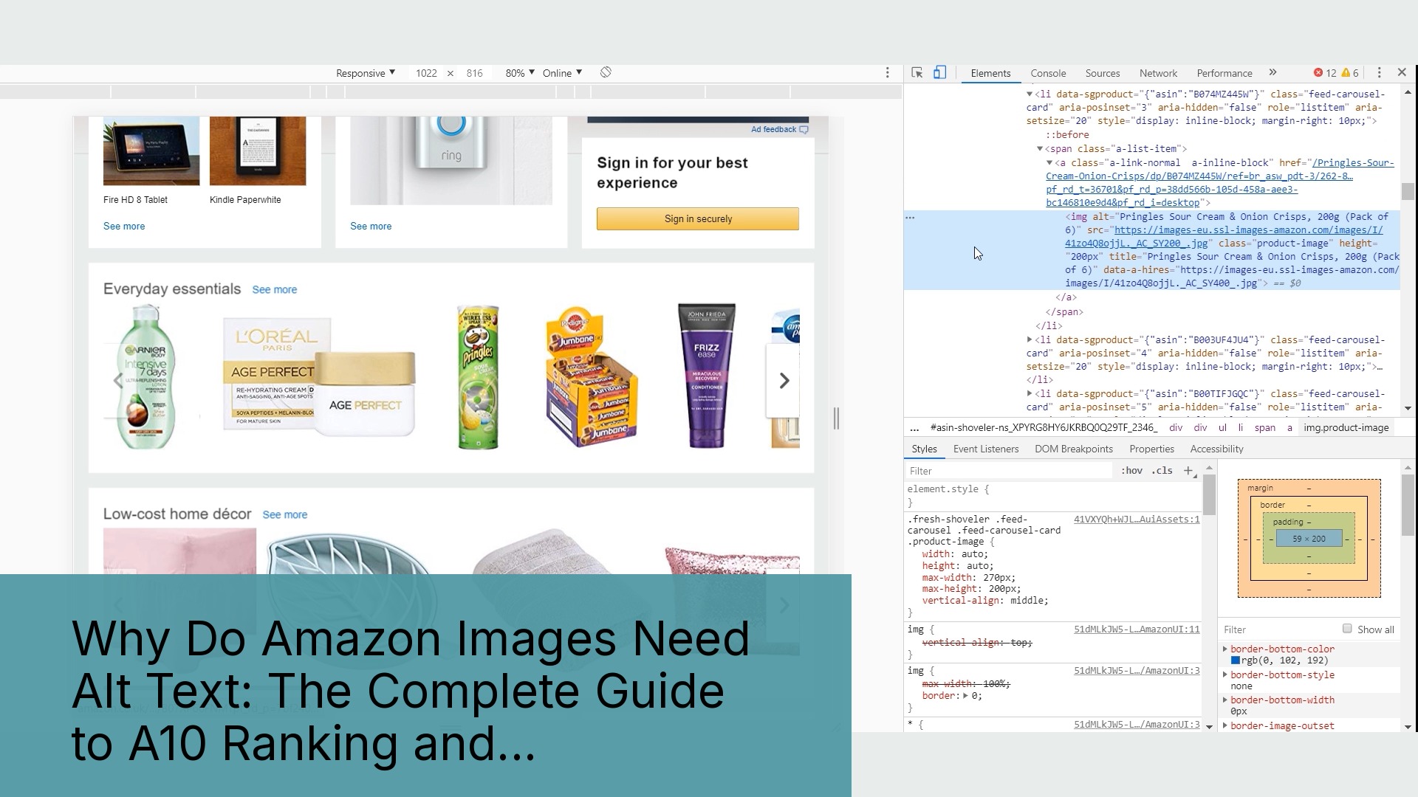1418x797 pixels.
Task: Click the rotate viewport icon
Action: point(606,72)
